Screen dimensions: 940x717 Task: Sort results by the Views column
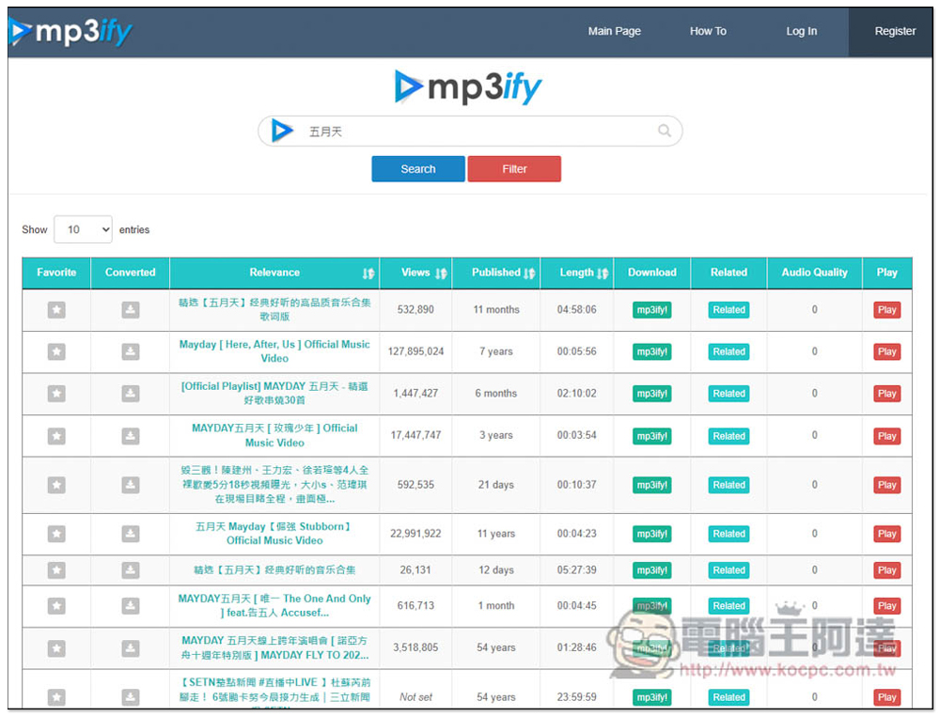(x=416, y=273)
